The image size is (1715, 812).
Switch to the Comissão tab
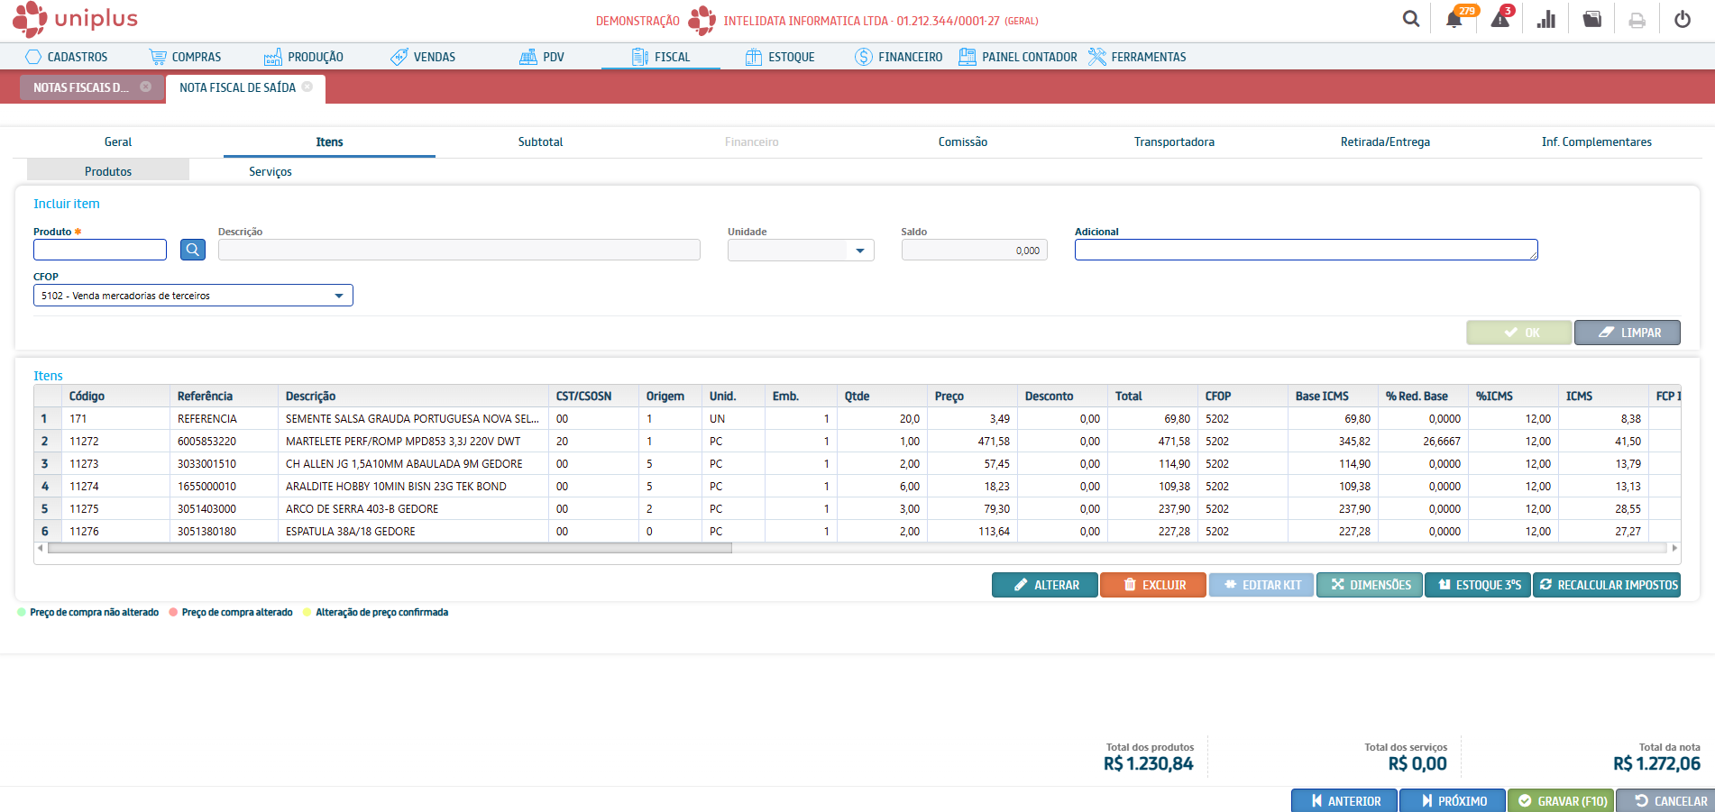(963, 141)
